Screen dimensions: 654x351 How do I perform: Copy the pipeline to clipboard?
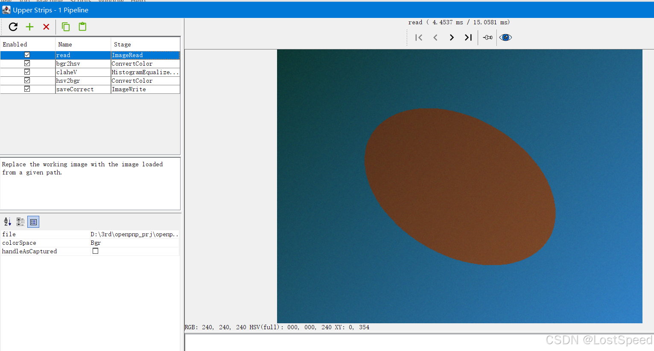pos(66,27)
